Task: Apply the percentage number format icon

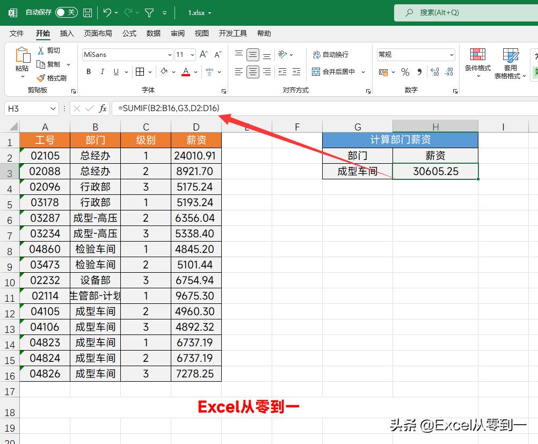Action: 405,72
